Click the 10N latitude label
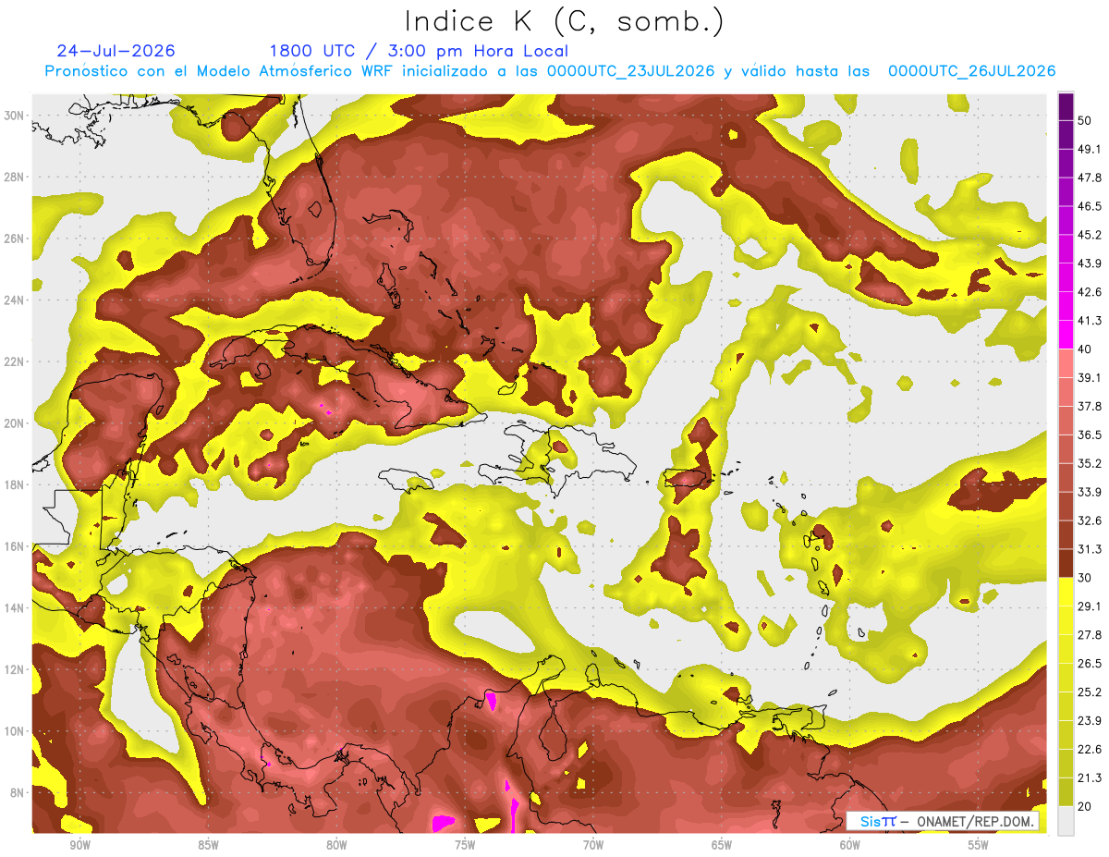This screenshot has height=857, width=1109. 13,731
